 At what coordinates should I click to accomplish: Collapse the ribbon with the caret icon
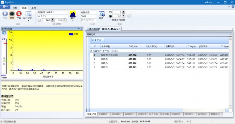coord(229,6)
